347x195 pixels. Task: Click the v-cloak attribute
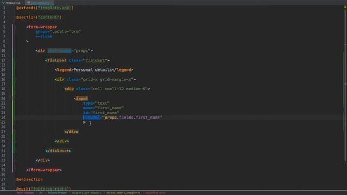tap(43, 36)
